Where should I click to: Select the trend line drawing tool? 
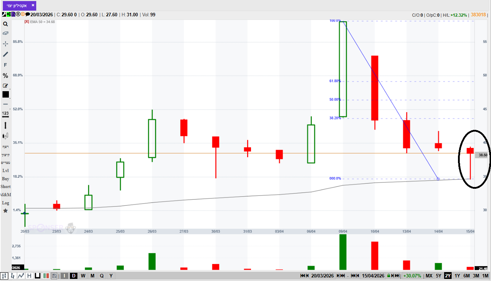(5, 54)
